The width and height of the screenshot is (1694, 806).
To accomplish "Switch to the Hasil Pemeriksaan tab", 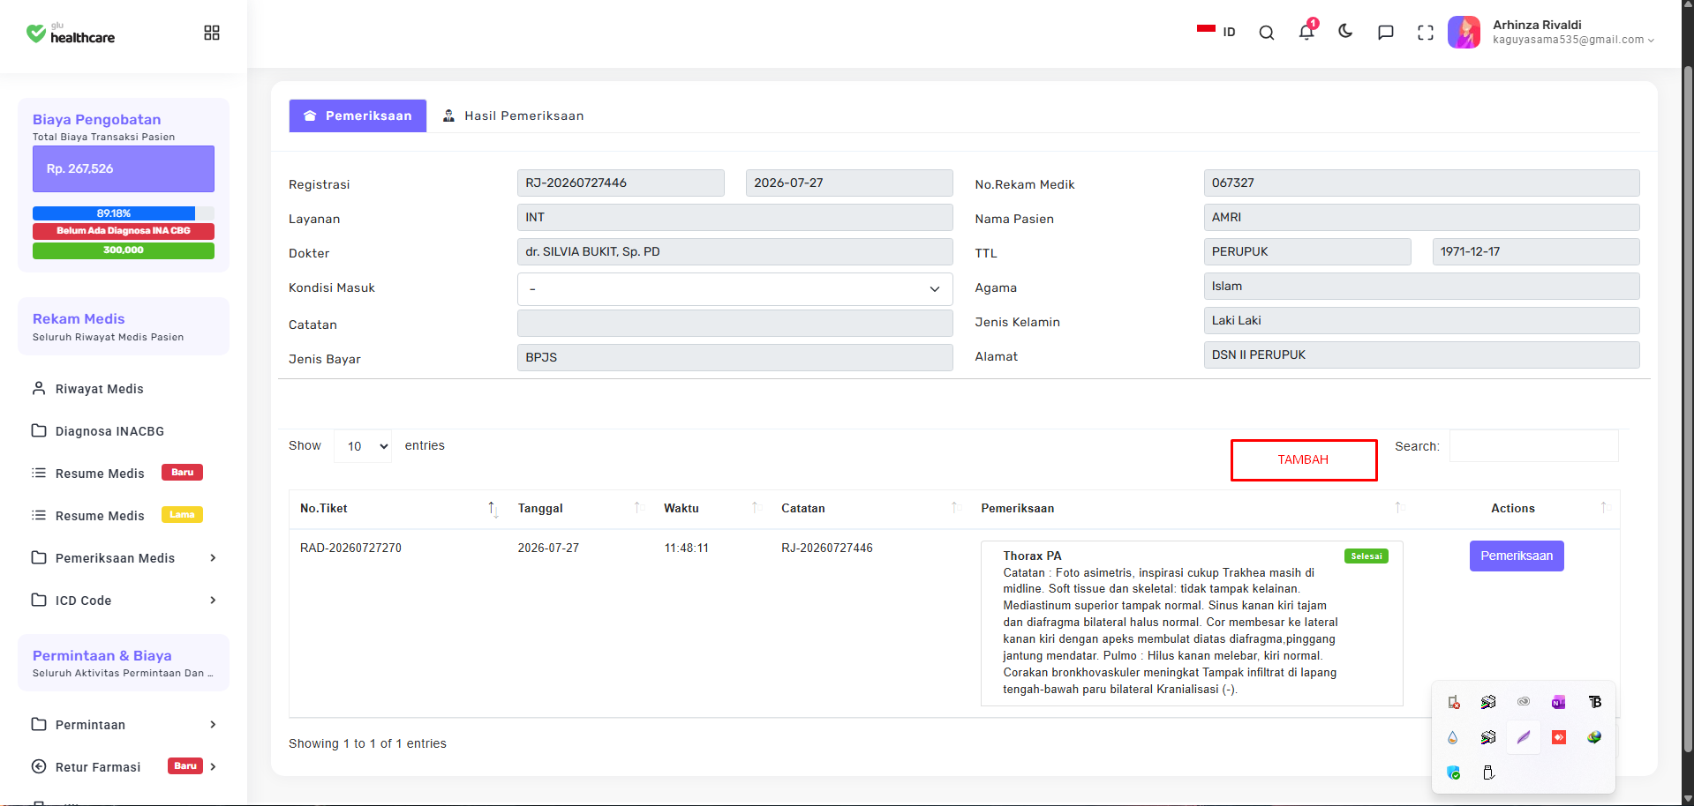I will tap(513, 116).
